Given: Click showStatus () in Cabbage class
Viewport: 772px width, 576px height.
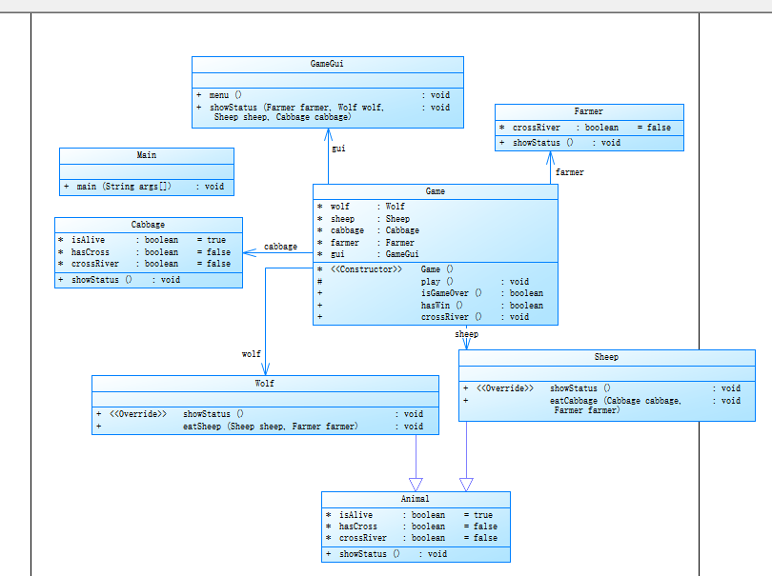Looking at the screenshot, I should [119, 280].
